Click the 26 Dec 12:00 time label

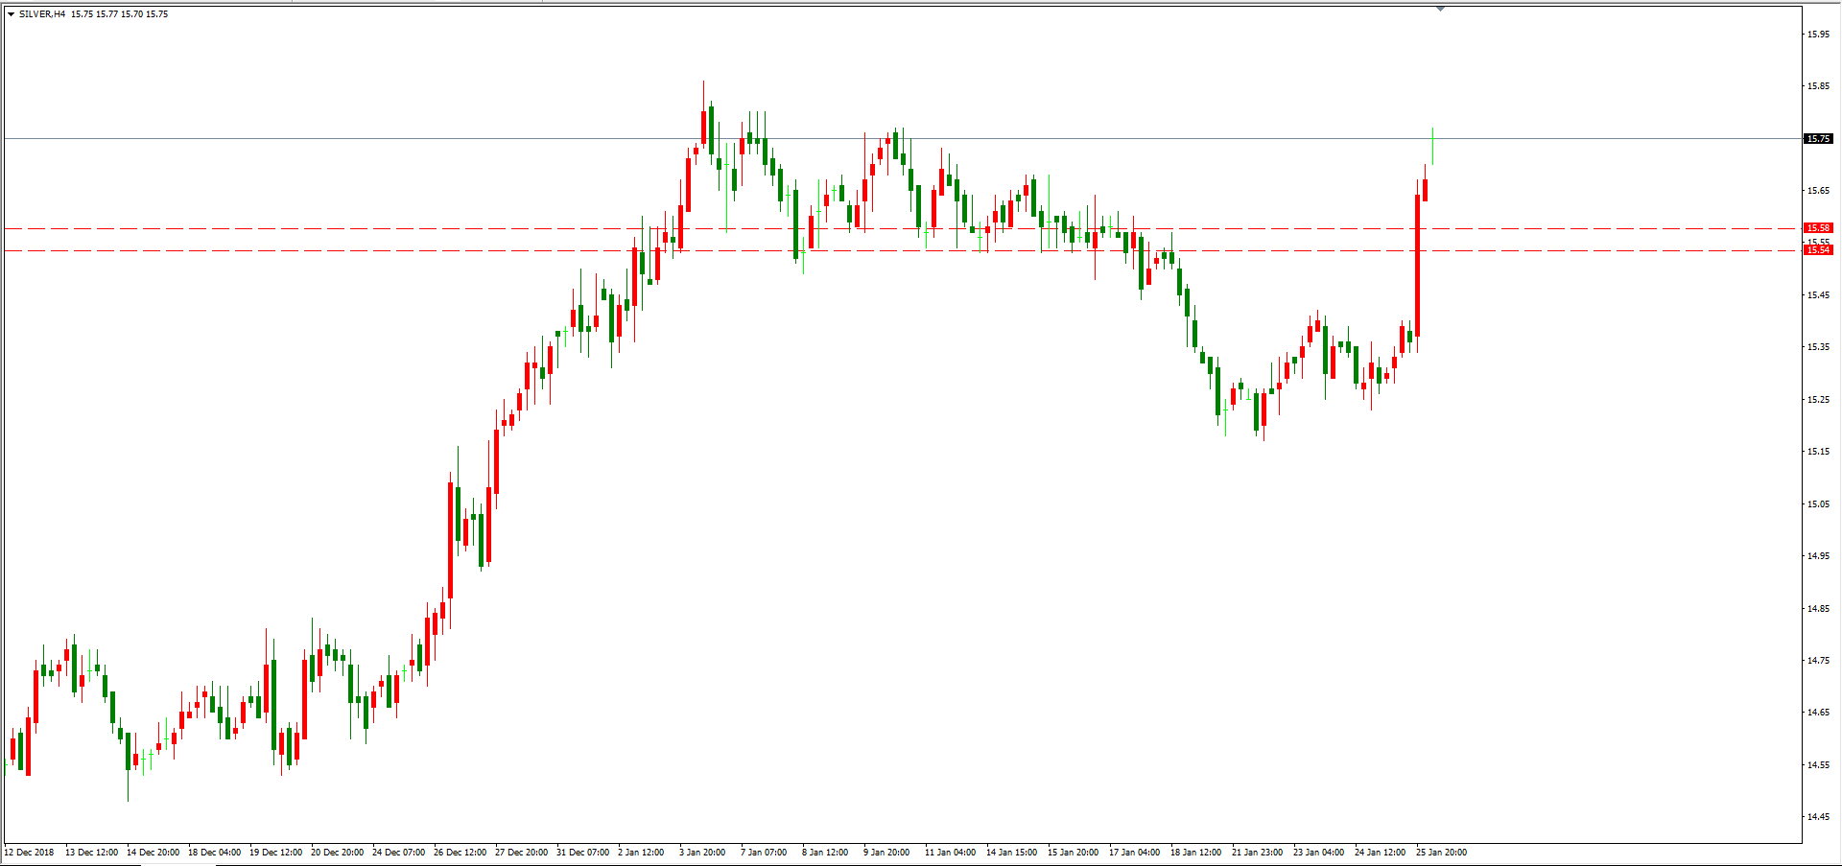[x=460, y=853]
